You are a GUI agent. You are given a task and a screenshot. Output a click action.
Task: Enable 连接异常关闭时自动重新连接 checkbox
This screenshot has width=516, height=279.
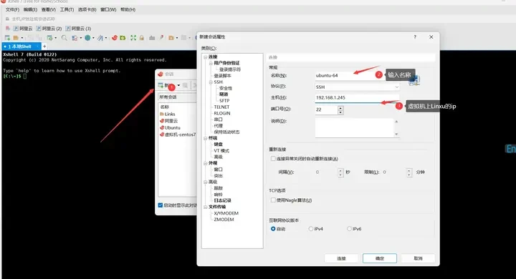pos(273,158)
